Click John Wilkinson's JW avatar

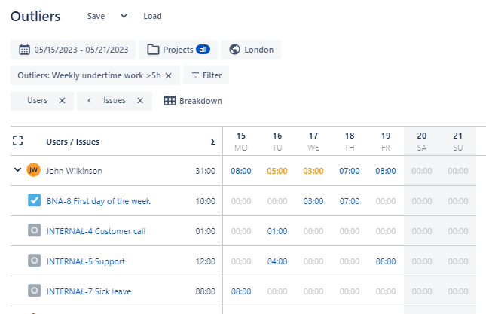[33, 171]
